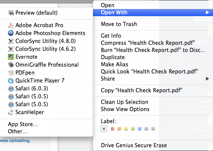Expand Open With submenu arrow
This screenshot has width=213, height=151.
(x=207, y=12)
